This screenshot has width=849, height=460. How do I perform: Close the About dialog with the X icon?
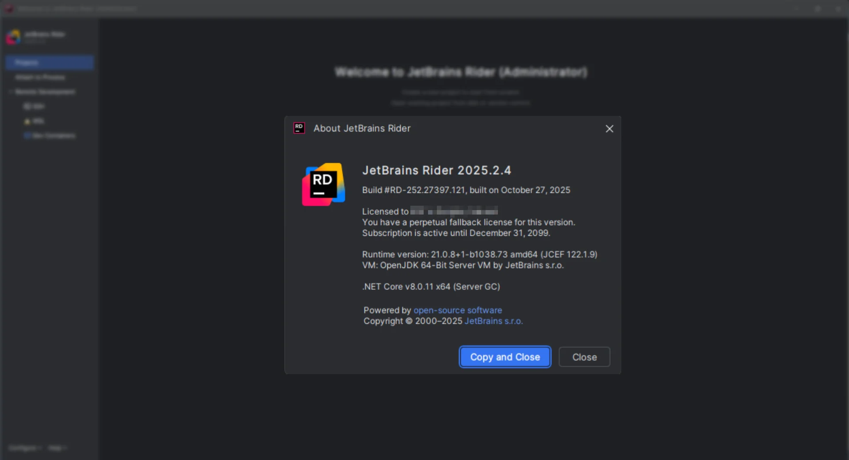609,129
